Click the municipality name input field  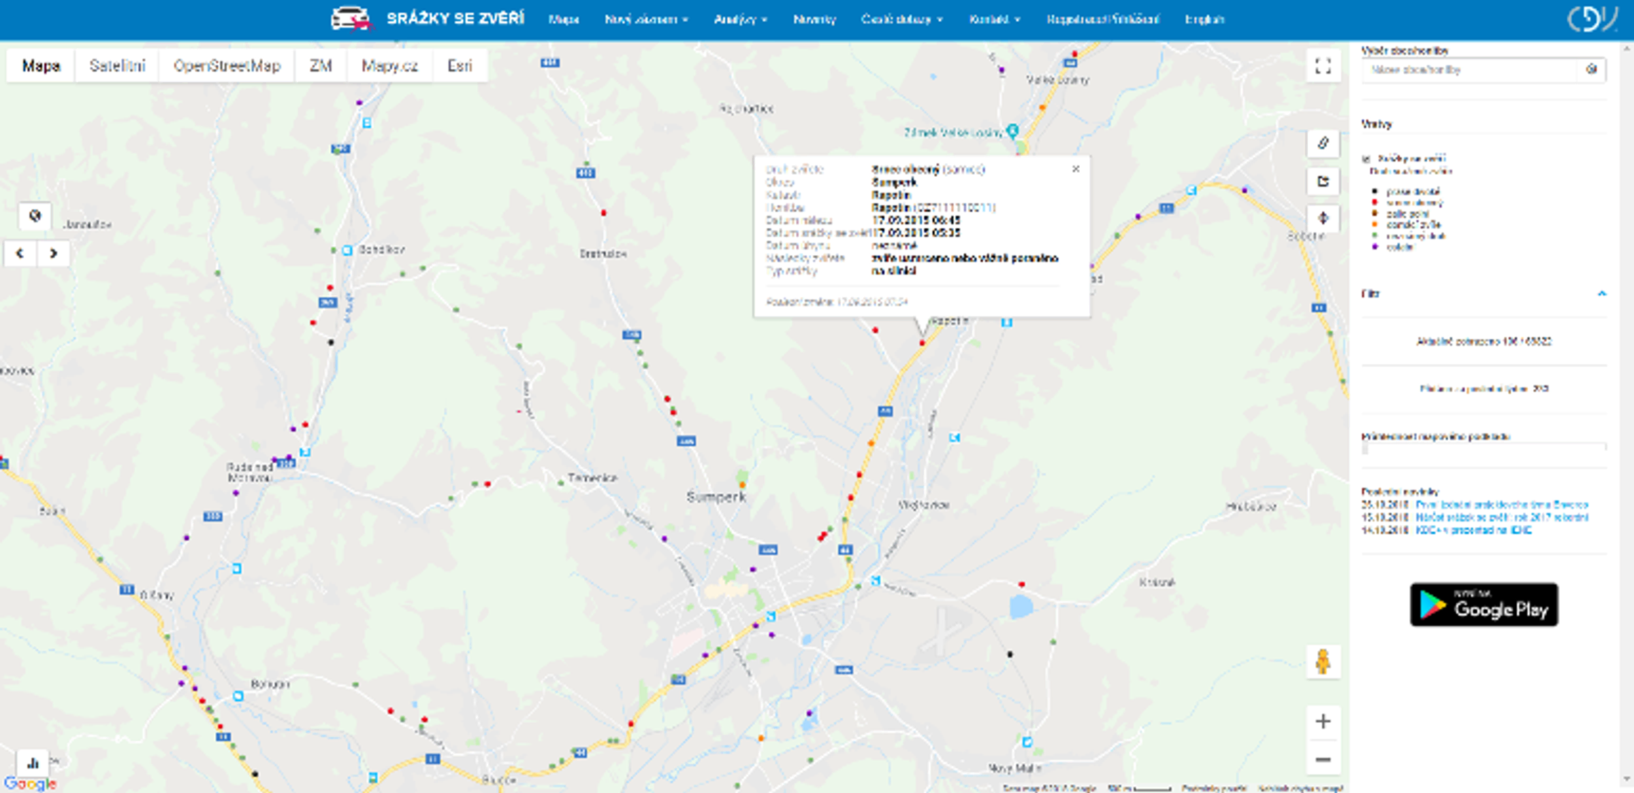[1469, 69]
